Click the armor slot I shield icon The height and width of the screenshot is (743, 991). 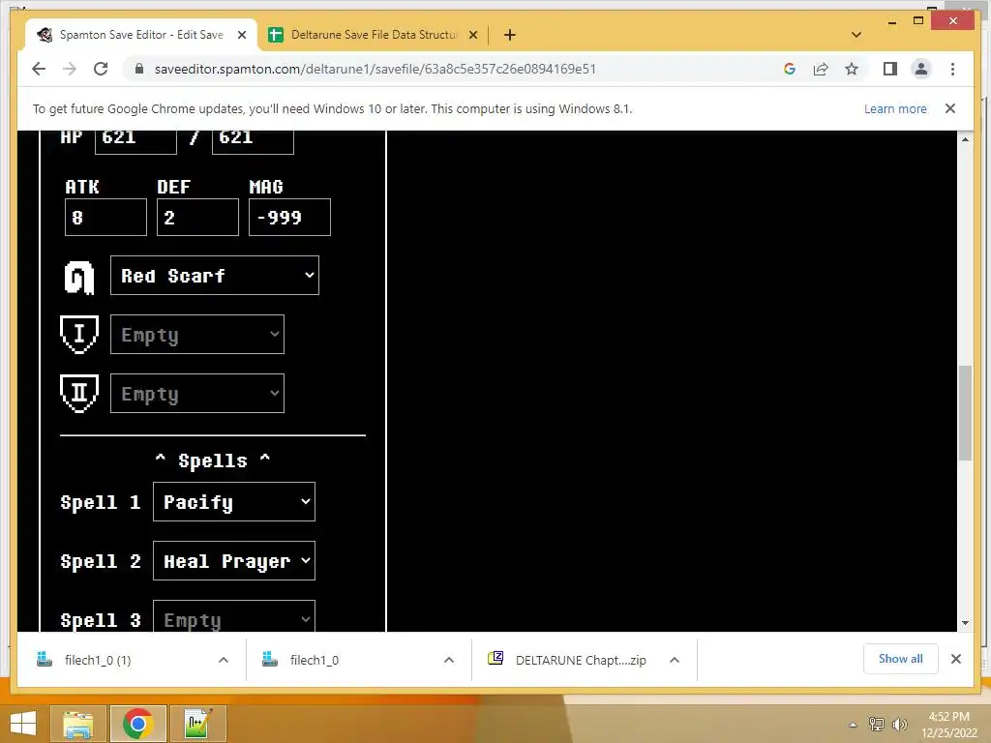(x=79, y=334)
